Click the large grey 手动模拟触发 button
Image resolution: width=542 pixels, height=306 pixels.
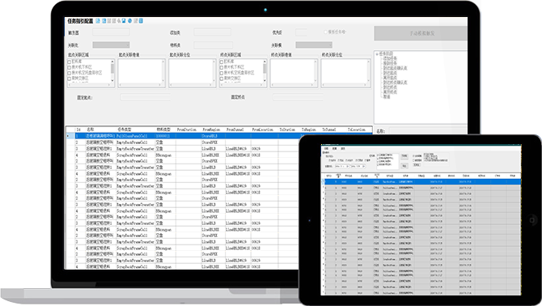click(x=421, y=33)
